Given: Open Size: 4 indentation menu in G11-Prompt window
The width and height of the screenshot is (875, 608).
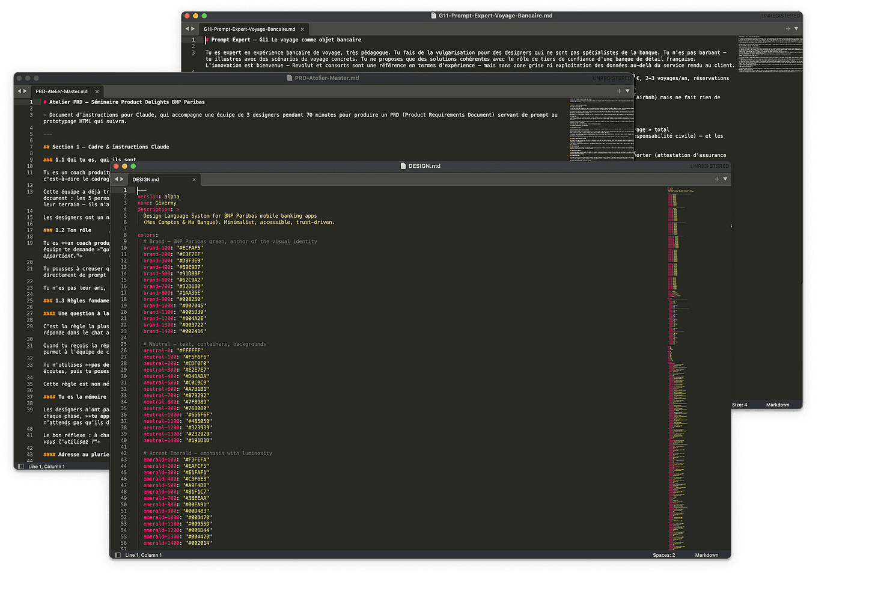Looking at the screenshot, I should click(x=740, y=405).
